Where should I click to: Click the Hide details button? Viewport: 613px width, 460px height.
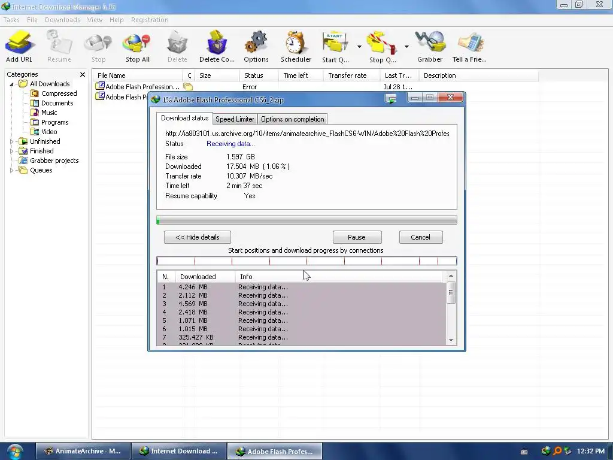coord(198,237)
